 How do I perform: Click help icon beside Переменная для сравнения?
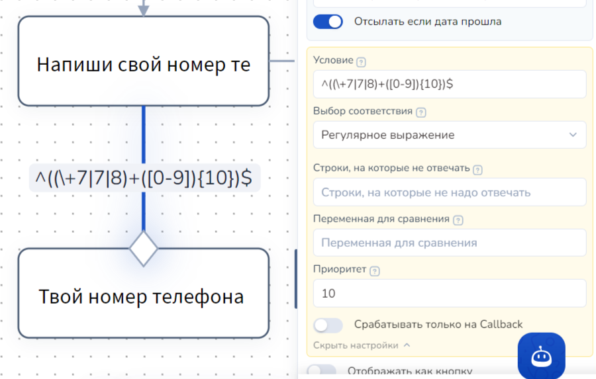pyautogui.click(x=458, y=220)
